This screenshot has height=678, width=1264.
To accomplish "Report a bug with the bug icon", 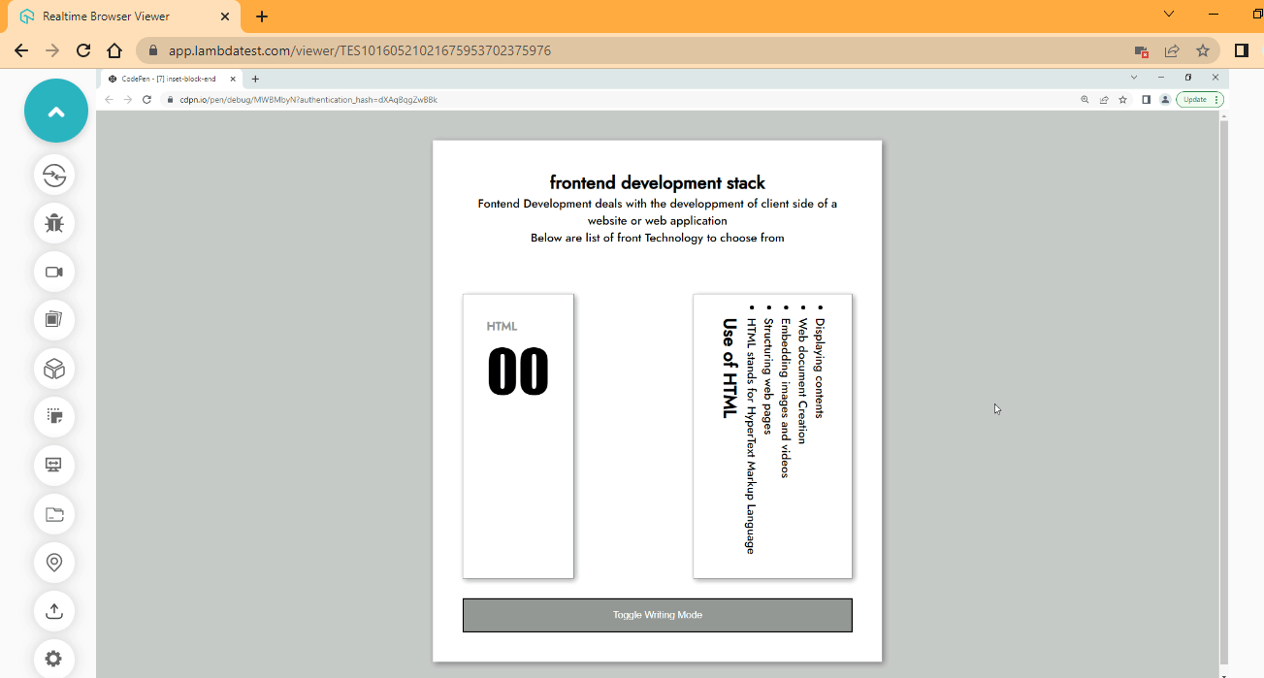I will 54,223.
